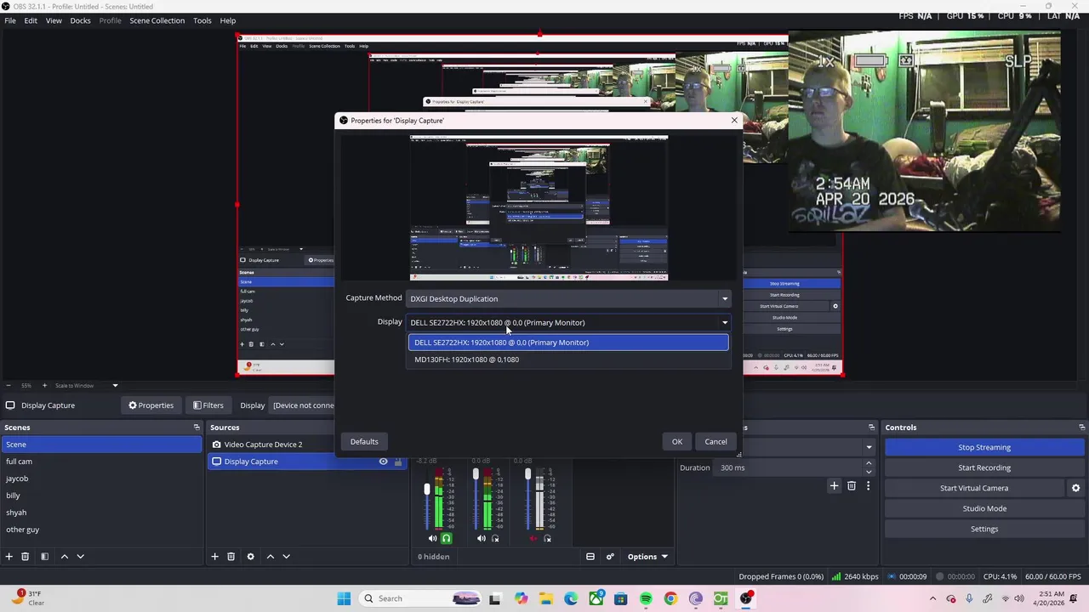Open the Docks menu
The height and width of the screenshot is (612, 1089).
point(80,20)
